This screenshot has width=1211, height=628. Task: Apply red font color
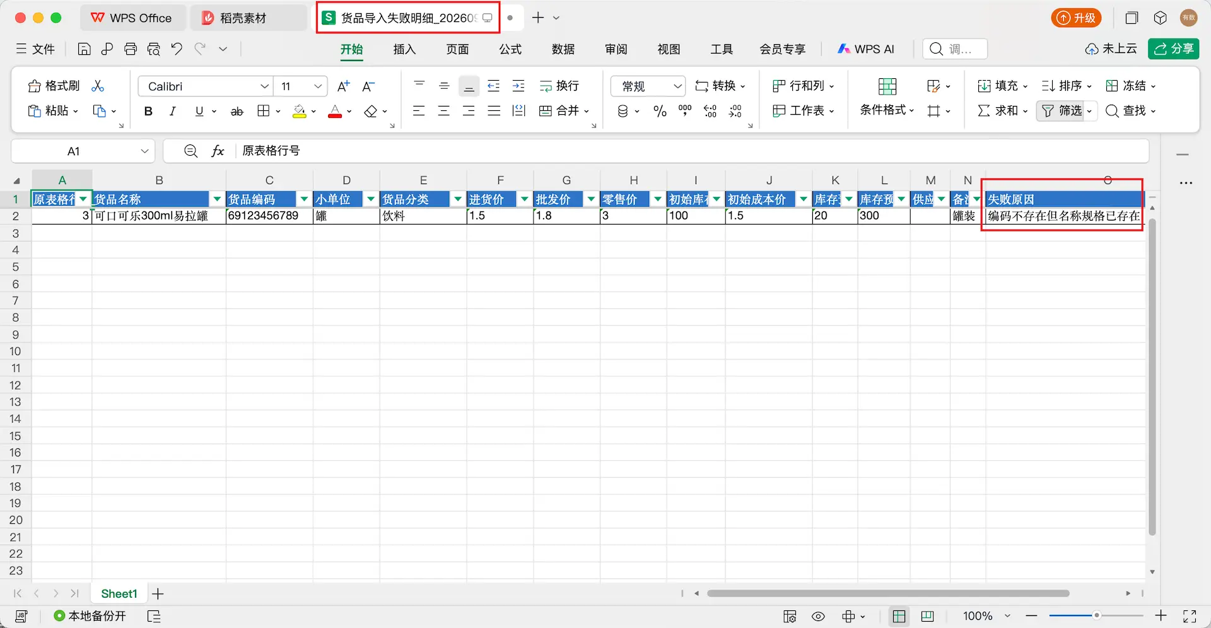click(335, 111)
